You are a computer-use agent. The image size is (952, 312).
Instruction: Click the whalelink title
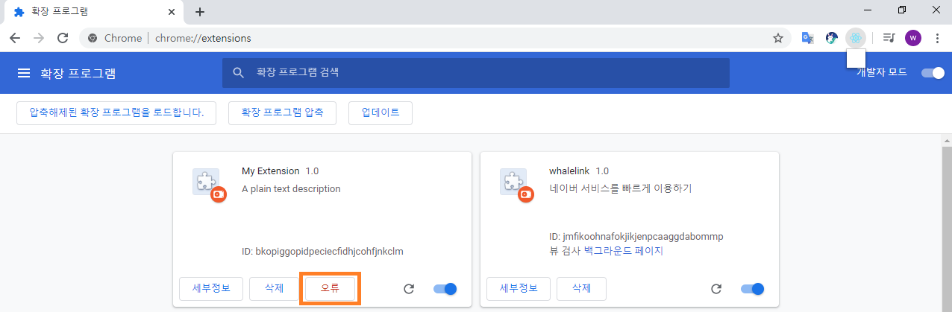click(569, 171)
